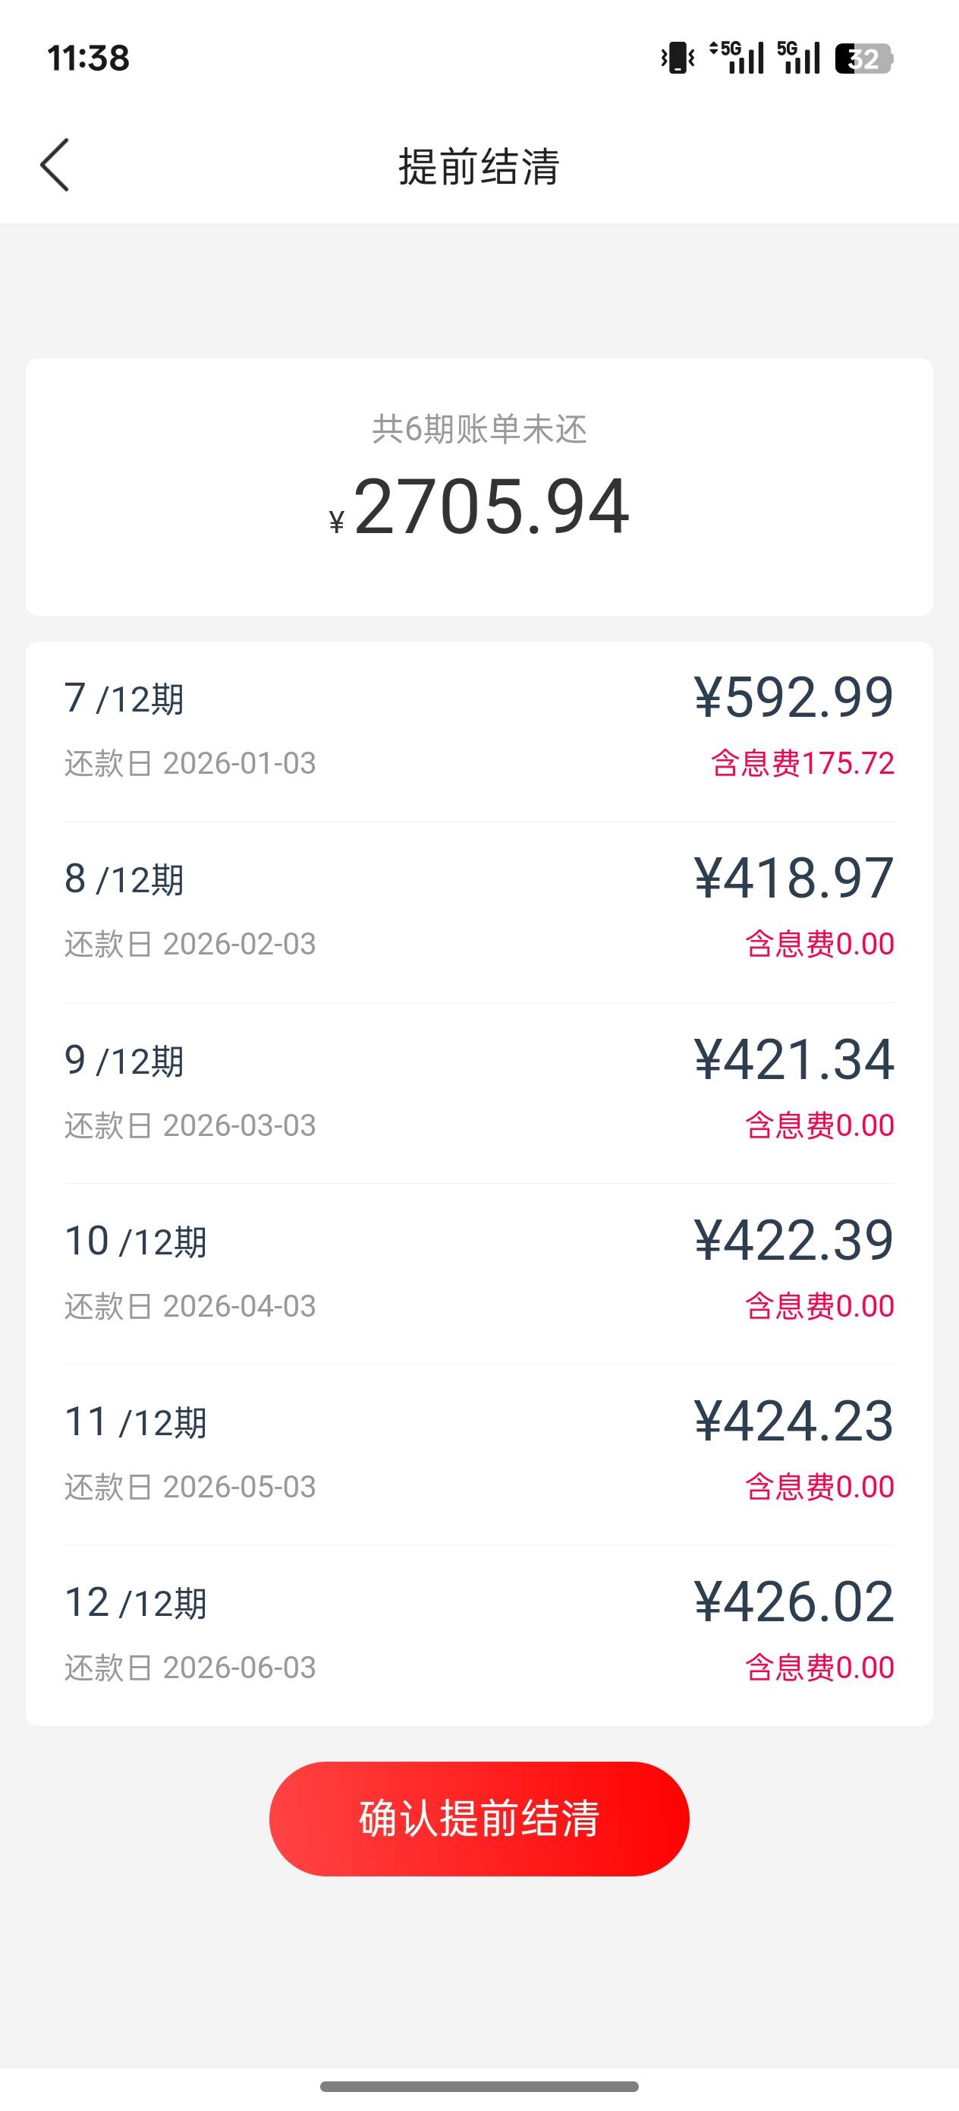Tap the ¥426.02 final installment amount
959x2111 pixels.
[793, 1601]
